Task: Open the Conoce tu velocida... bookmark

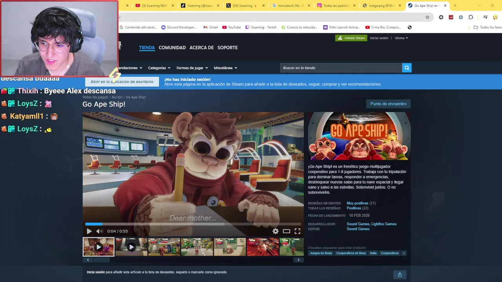Action: (299, 27)
